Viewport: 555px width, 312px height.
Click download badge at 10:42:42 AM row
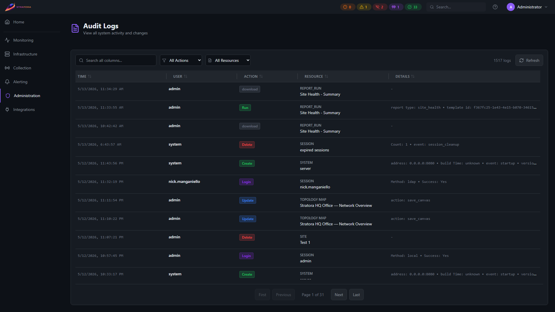[250, 126]
